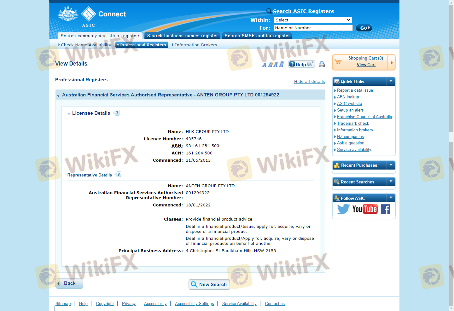Viewport: 454px width, 311px height.
Task: Open the Twitter bird icon
Action: (343, 209)
